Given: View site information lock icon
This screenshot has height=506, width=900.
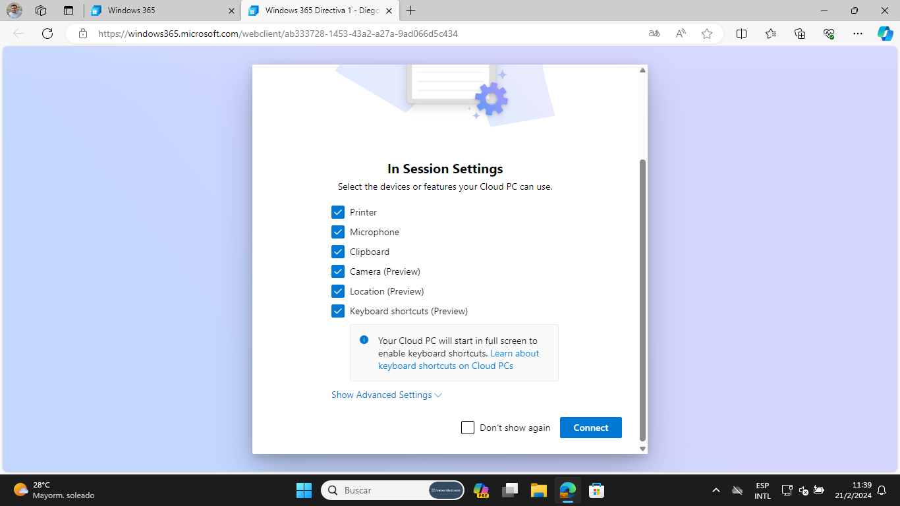Looking at the screenshot, I should [83, 34].
